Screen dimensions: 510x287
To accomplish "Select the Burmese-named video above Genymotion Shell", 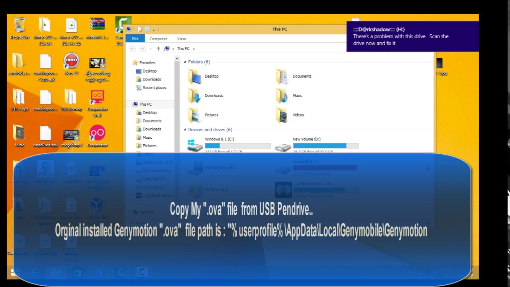I will (97, 70).
